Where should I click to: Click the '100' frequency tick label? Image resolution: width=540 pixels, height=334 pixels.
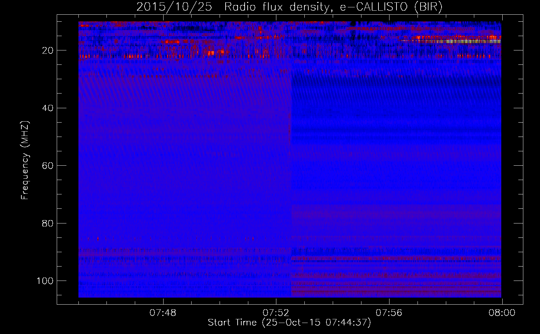tap(45, 281)
